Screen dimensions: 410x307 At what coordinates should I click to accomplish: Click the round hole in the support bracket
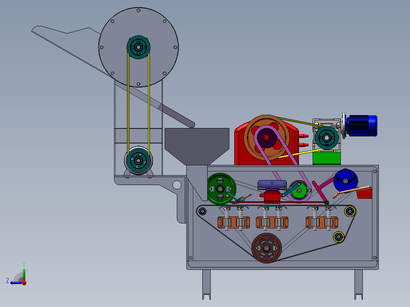click(x=177, y=185)
